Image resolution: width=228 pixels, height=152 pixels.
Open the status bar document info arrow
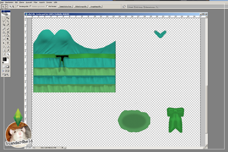pos(62,148)
